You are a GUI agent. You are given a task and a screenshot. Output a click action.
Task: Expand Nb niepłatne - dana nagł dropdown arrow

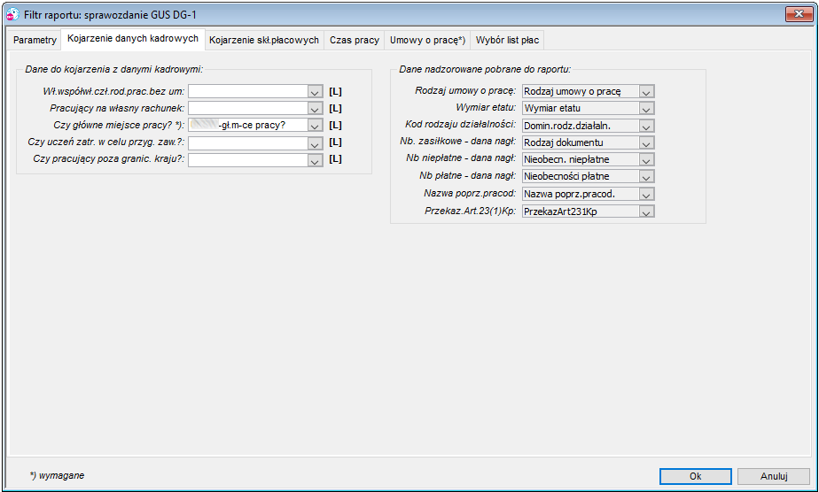[647, 159]
